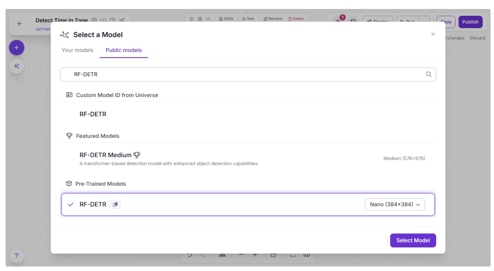The image size is (494, 271).
Task: Open the warning alert with badge 1
Action: tap(338, 21)
